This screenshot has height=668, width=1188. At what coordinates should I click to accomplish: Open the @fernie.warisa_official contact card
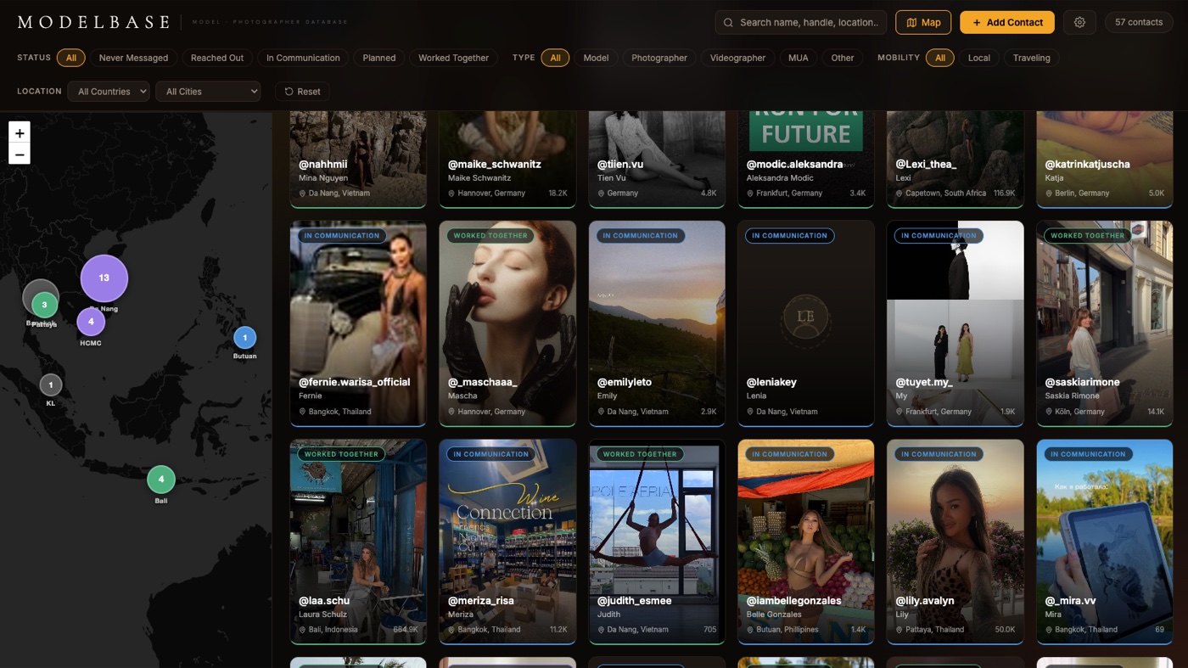point(358,323)
